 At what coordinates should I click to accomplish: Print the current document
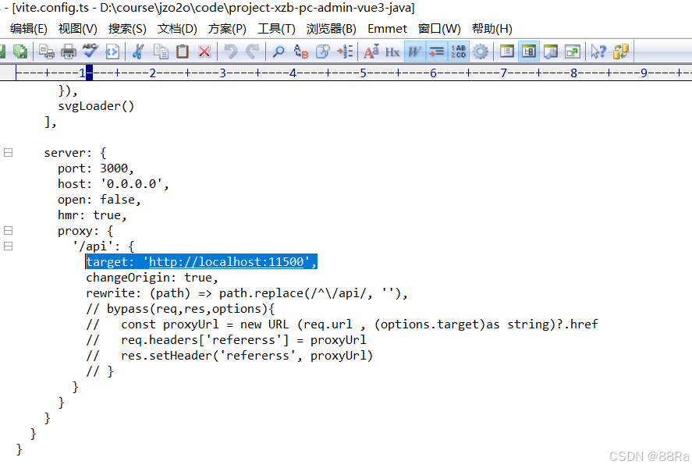69,51
